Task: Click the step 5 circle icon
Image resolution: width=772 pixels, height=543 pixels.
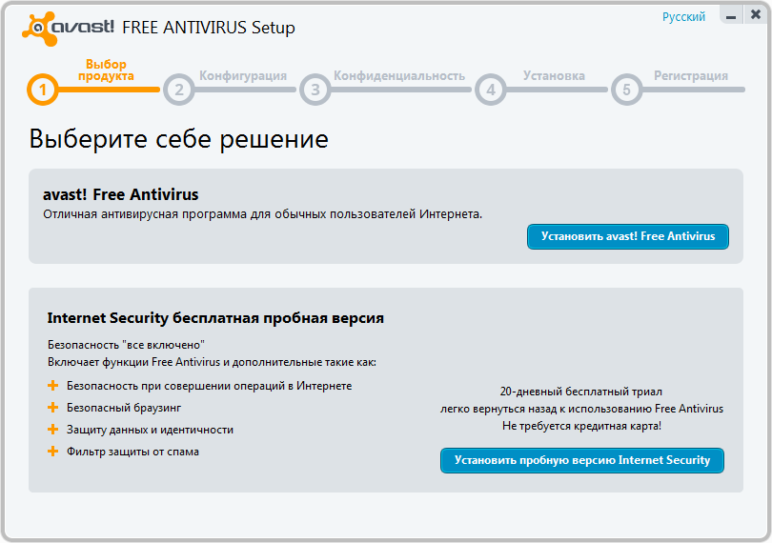Action: click(x=625, y=90)
